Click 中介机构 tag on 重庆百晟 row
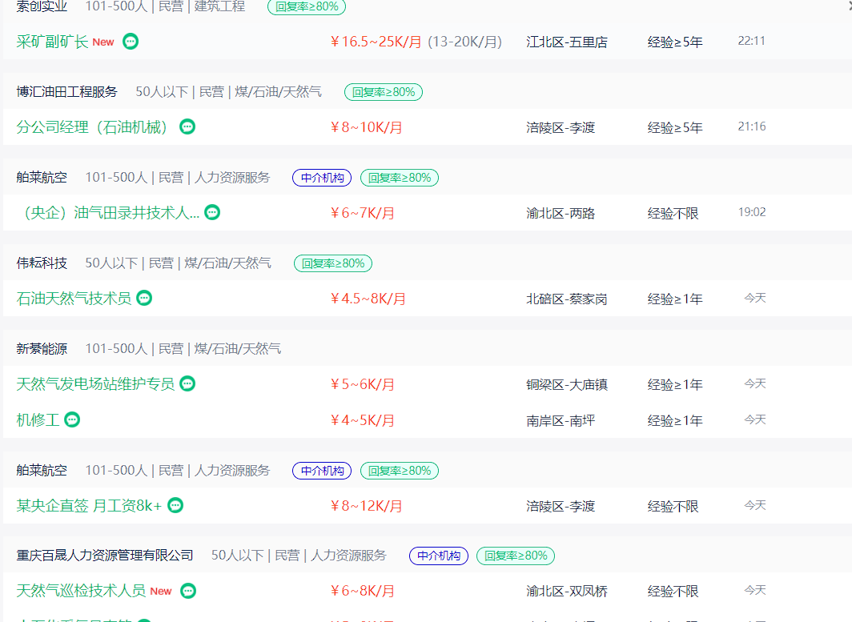Image resolution: width=852 pixels, height=622 pixels. tap(439, 556)
